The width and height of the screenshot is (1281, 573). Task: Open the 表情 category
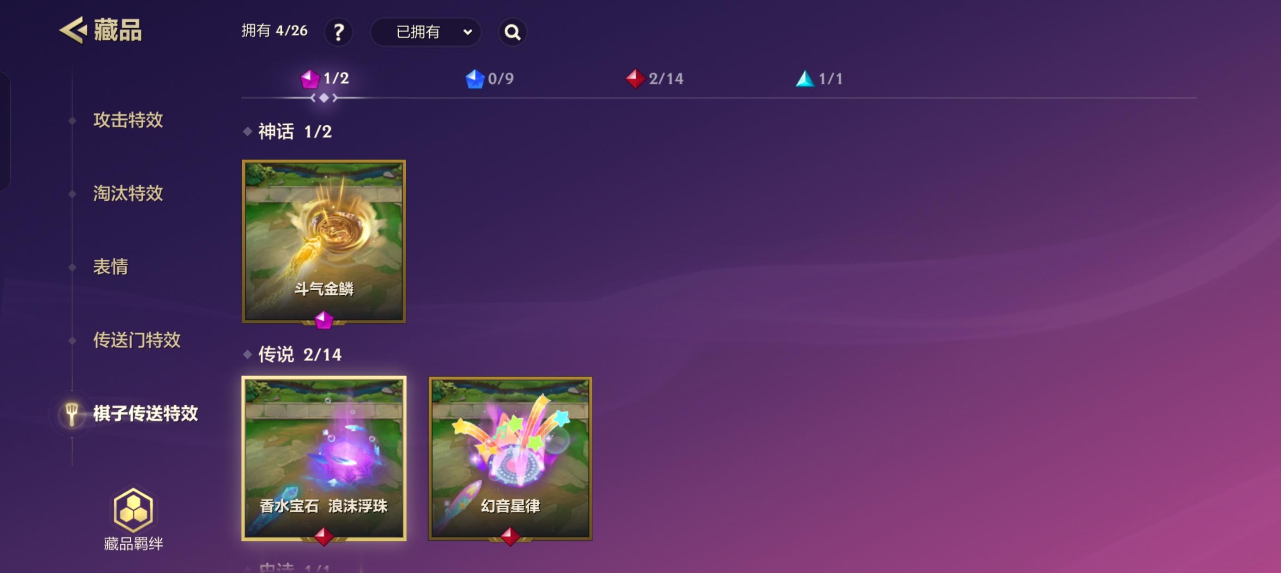[110, 267]
